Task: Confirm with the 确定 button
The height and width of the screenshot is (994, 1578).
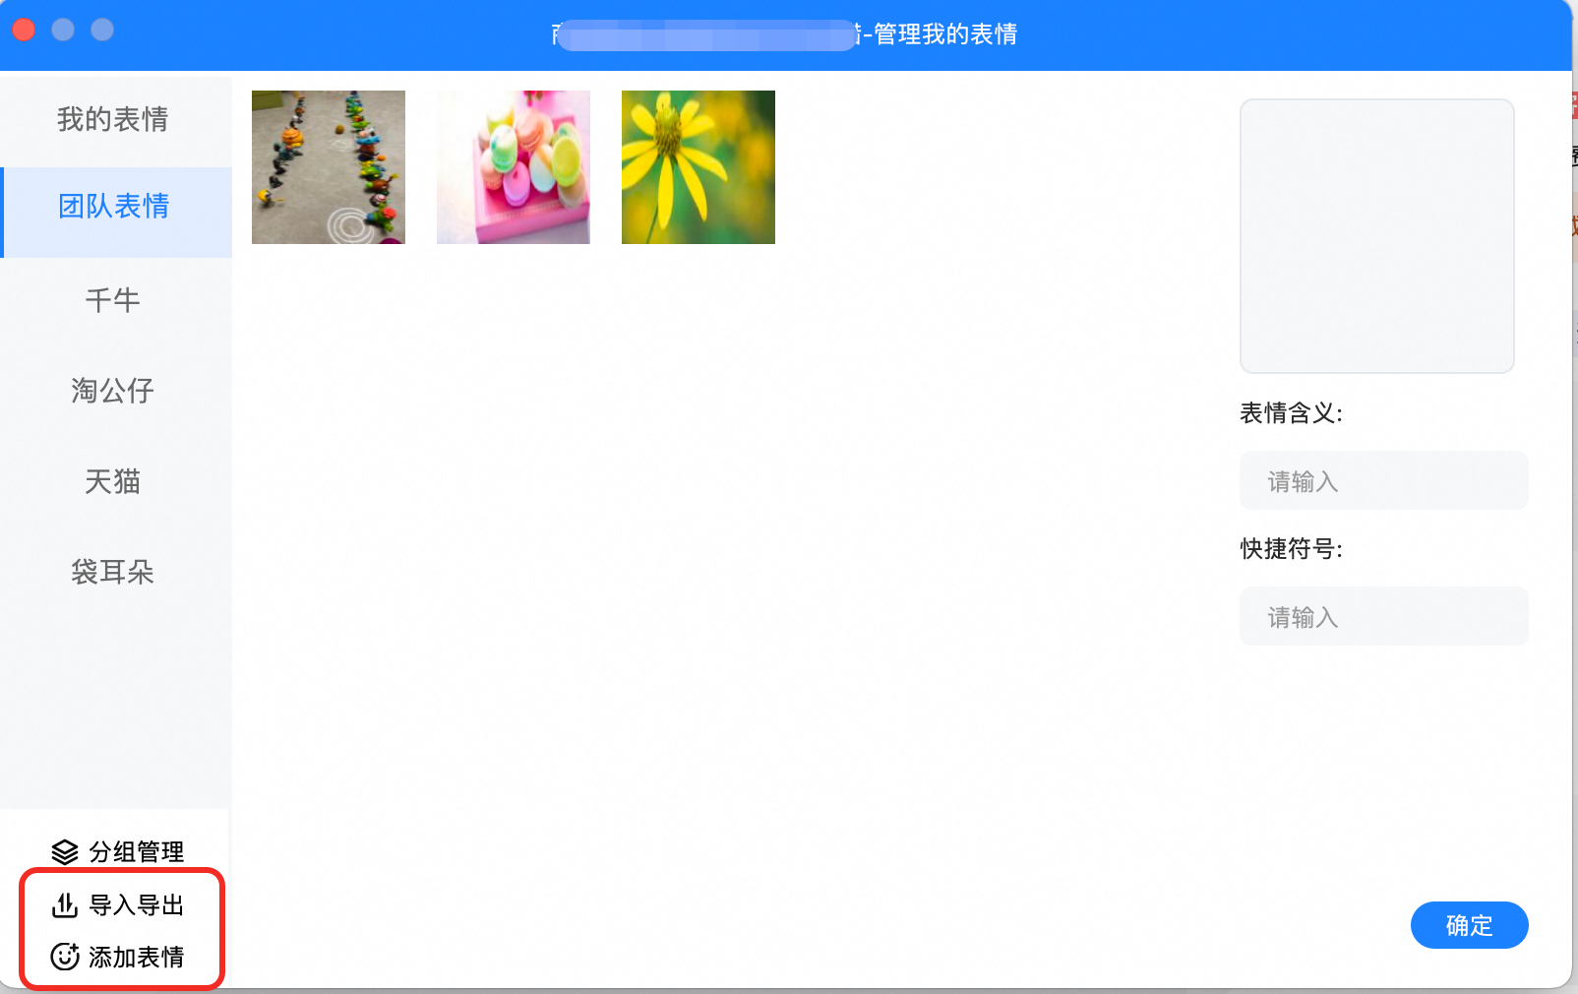Action: coord(1469,925)
